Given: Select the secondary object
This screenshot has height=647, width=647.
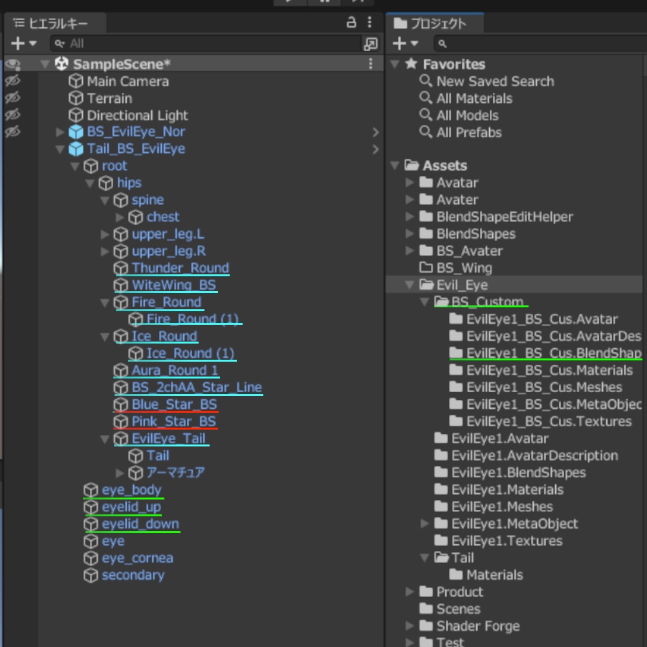Looking at the screenshot, I should point(133,575).
